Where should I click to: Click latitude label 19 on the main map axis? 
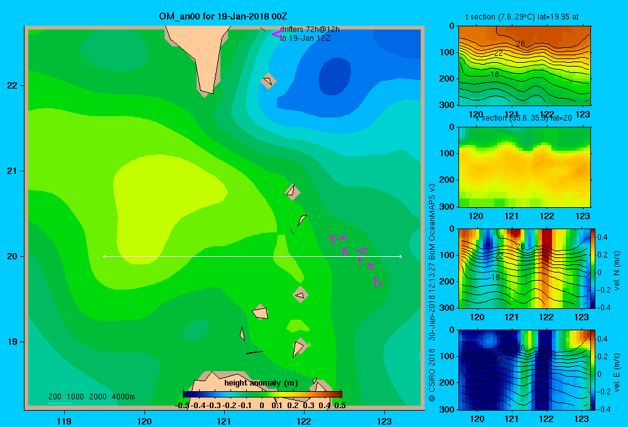pos(13,342)
